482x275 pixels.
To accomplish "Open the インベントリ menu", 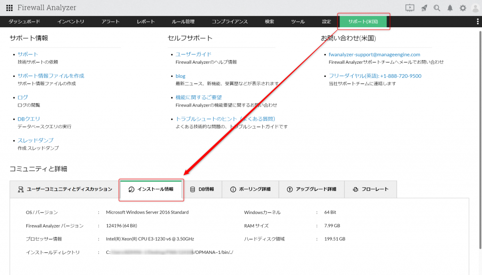I will coord(71,22).
